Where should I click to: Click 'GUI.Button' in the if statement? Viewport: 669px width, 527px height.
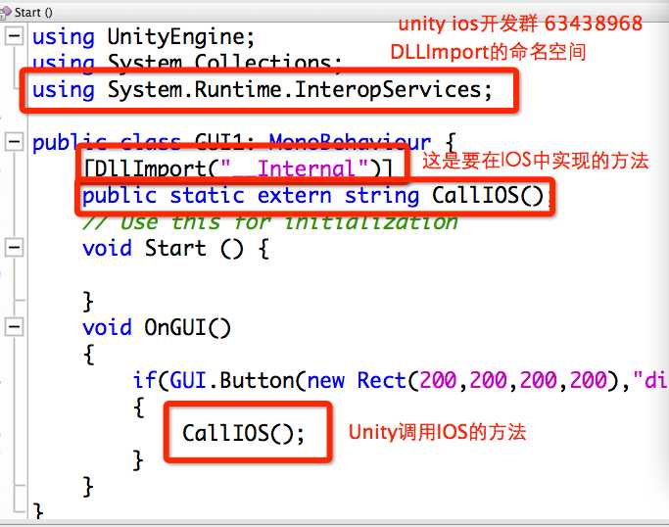click(x=232, y=380)
